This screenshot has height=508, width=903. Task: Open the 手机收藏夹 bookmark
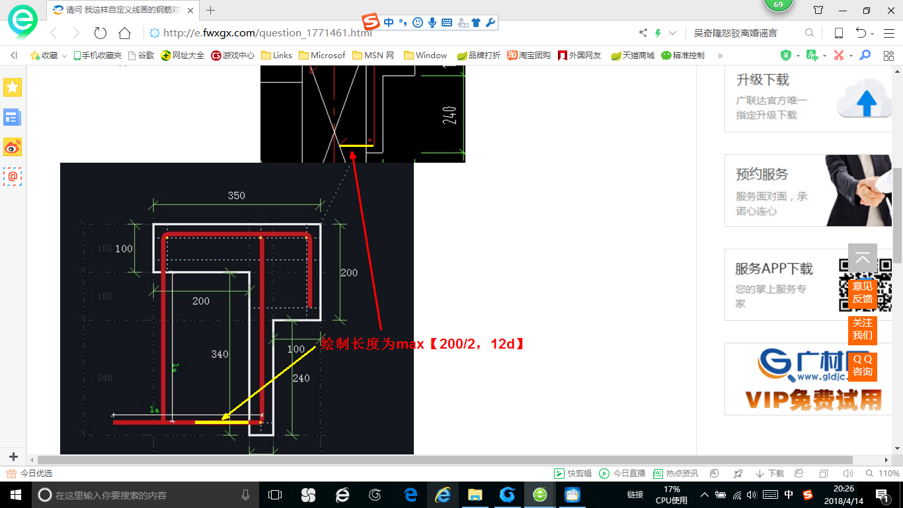(x=97, y=56)
